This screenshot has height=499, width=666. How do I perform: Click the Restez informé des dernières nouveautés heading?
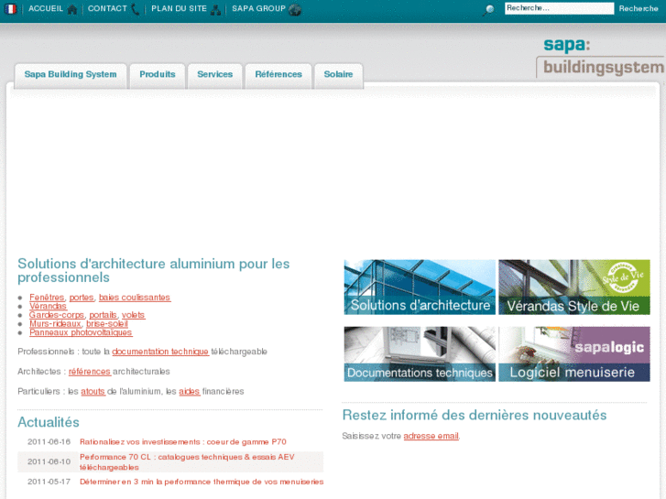[x=475, y=416]
